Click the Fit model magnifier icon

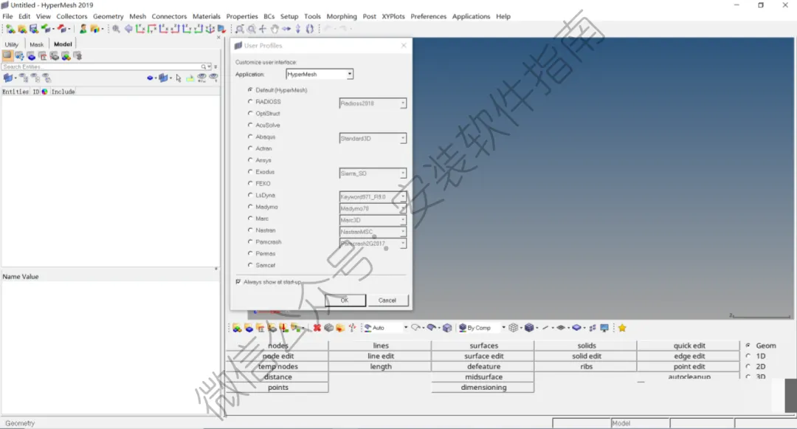[x=117, y=29]
